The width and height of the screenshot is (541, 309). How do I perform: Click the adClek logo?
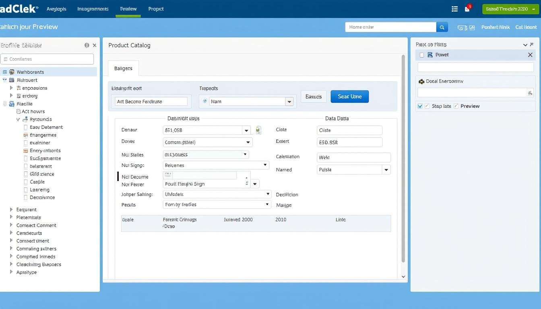[x=19, y=8]
